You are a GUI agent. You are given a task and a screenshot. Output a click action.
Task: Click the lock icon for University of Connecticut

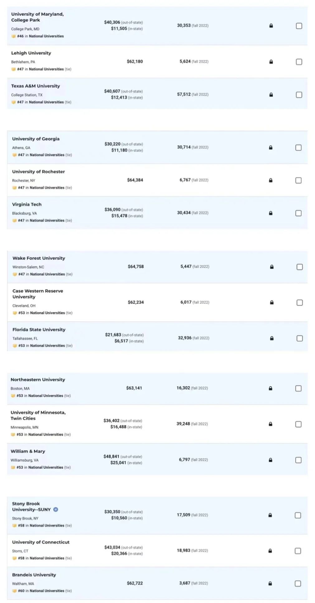tap(270, 551)
